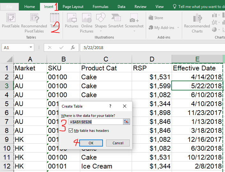Switch to the Formulas tab
This screenshot has width=225, height=172.
(x=100, y=7)
